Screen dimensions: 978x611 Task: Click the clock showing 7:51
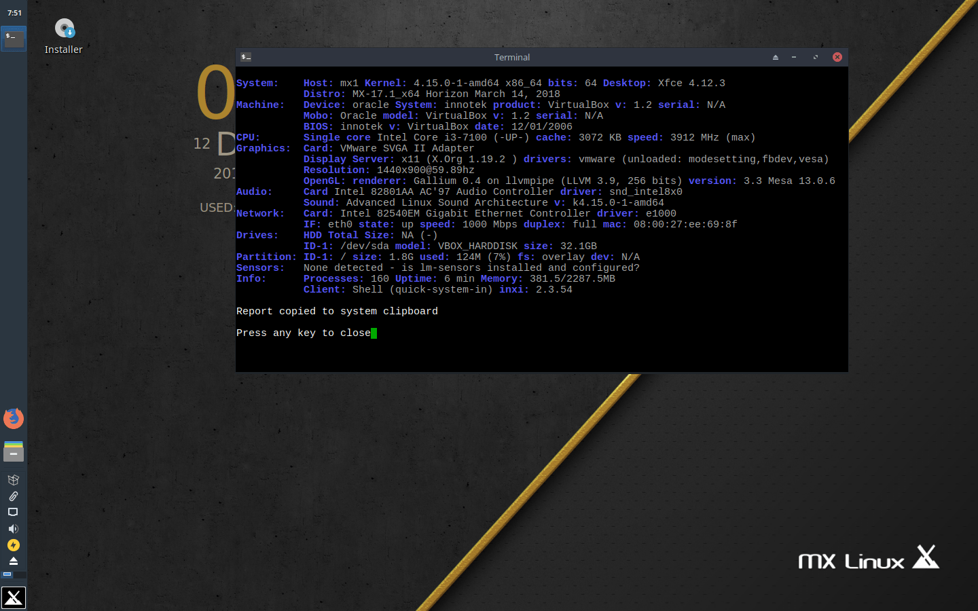click(14, 13)
